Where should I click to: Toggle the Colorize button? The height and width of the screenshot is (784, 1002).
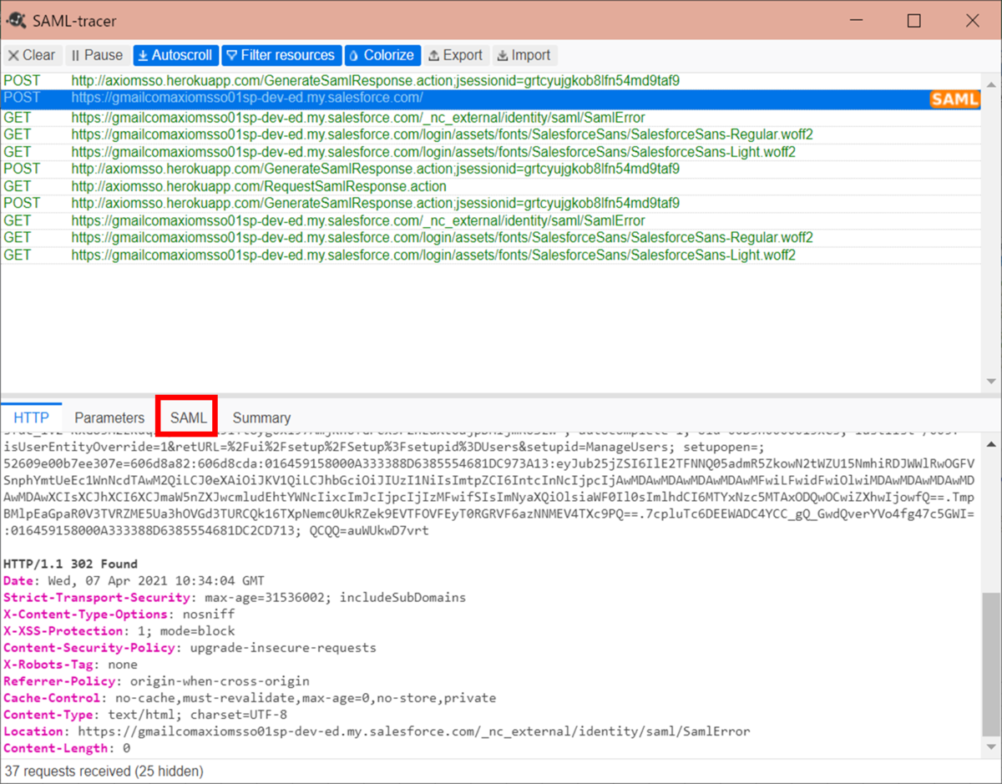(x=382, y=55)
